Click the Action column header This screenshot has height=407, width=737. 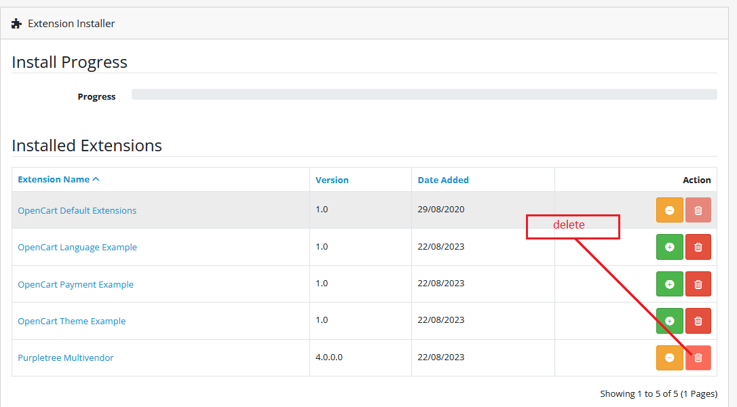[696, 180]
